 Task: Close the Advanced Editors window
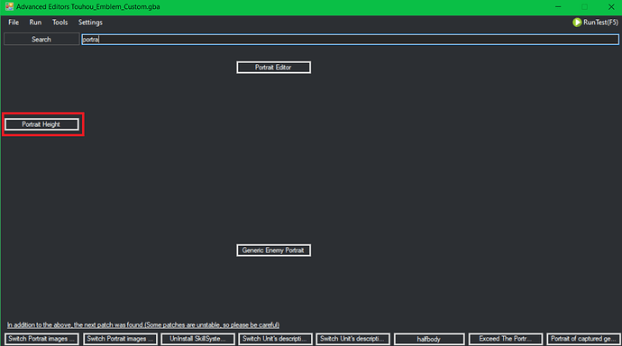[611, 6]
